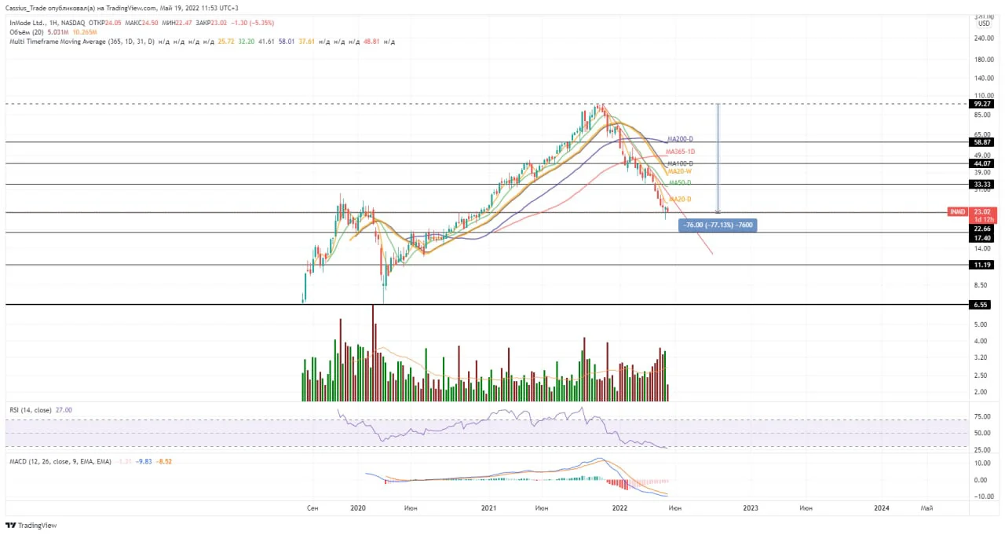Click the blue -76.00 (-77.13%) measurement label
Image resolution: width=1005 pixels, height=535 pixels.
pyautogui.click(x=718, y=225)
